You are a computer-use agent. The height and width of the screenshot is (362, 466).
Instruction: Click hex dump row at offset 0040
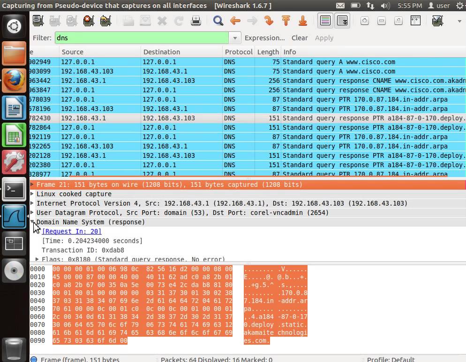[168, 301]
